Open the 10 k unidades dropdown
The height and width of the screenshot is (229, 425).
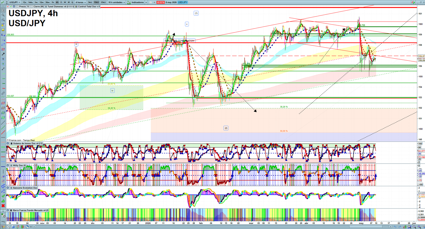click(x=117, y=2)
